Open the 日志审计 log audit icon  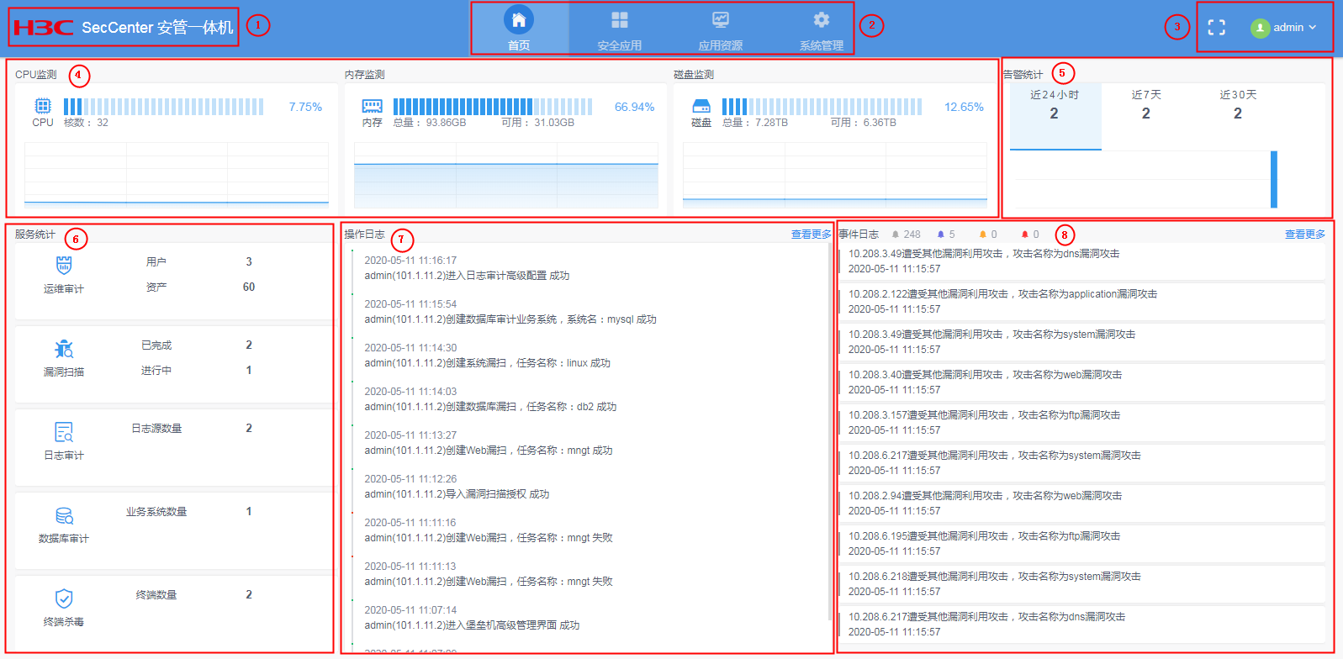[x=64, y=432]
